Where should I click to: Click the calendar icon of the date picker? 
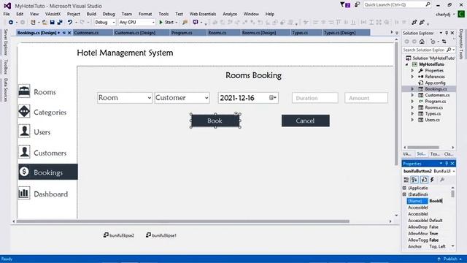point(272,97)
